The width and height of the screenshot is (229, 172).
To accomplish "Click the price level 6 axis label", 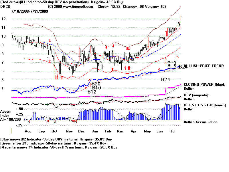I will (x=3, y=71).
